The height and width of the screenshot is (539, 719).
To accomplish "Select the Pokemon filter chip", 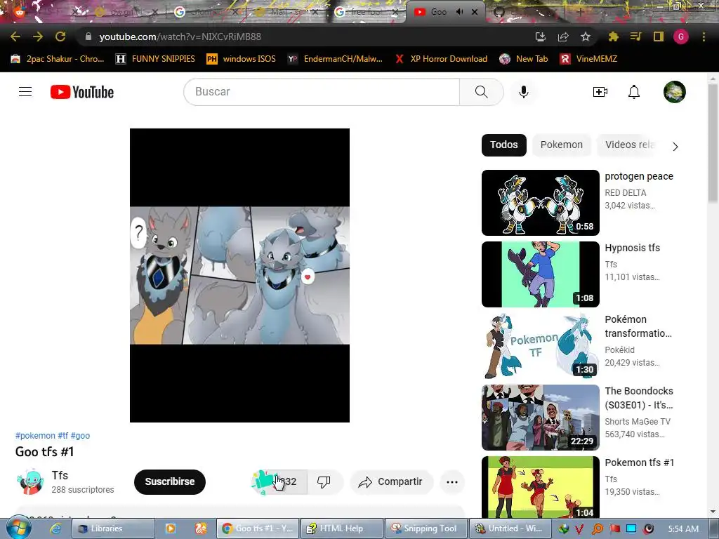I will (561, 145).
